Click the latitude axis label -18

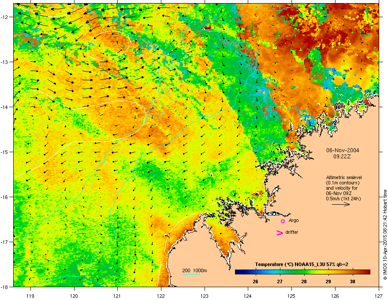click(x=5, y=287)
